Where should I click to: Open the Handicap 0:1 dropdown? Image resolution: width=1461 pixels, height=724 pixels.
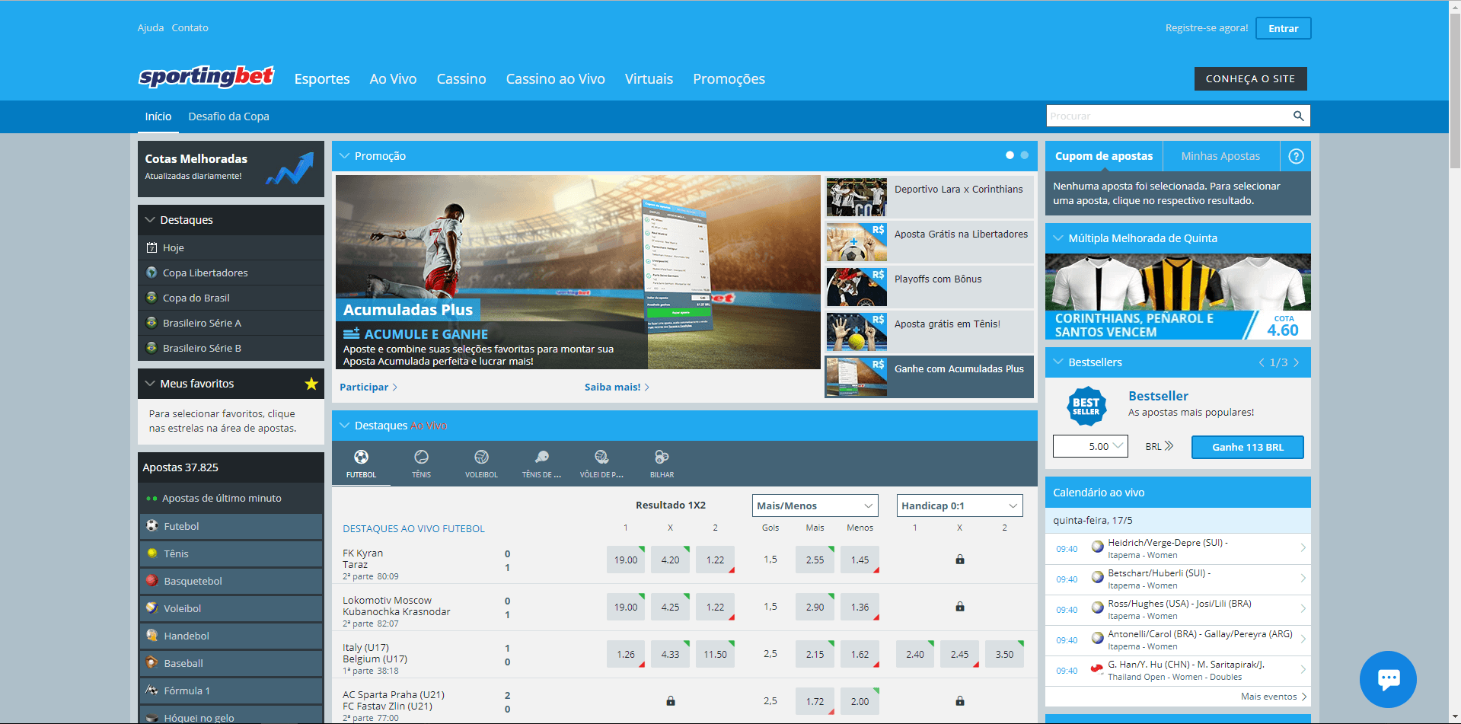tap(959, 506)
